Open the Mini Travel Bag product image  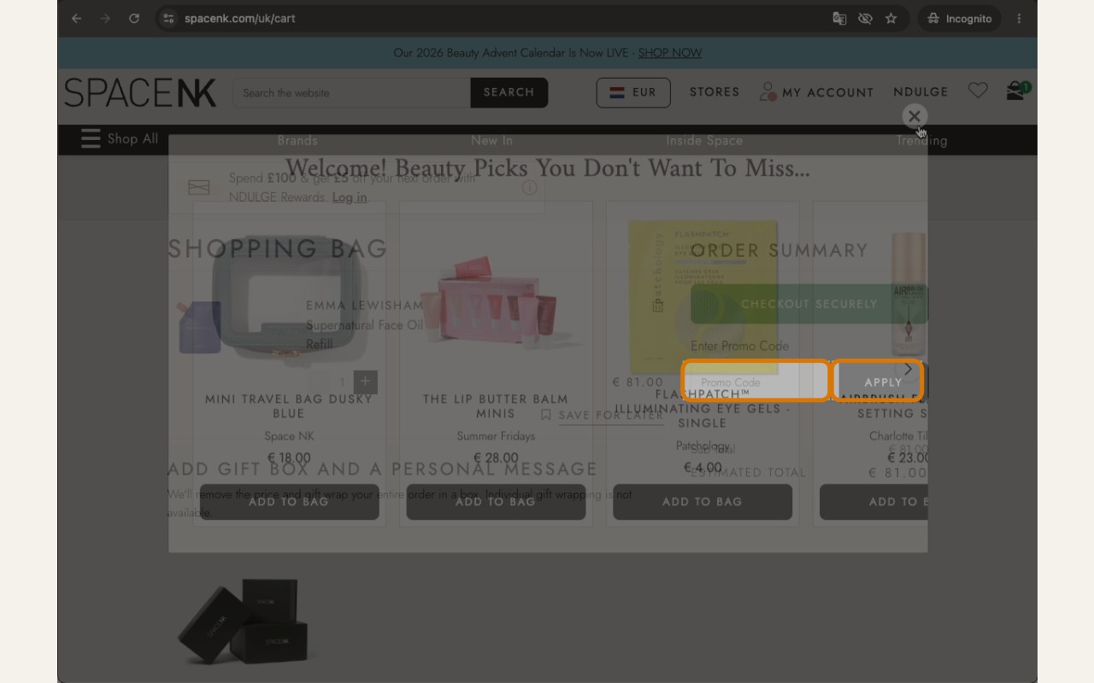289,296
